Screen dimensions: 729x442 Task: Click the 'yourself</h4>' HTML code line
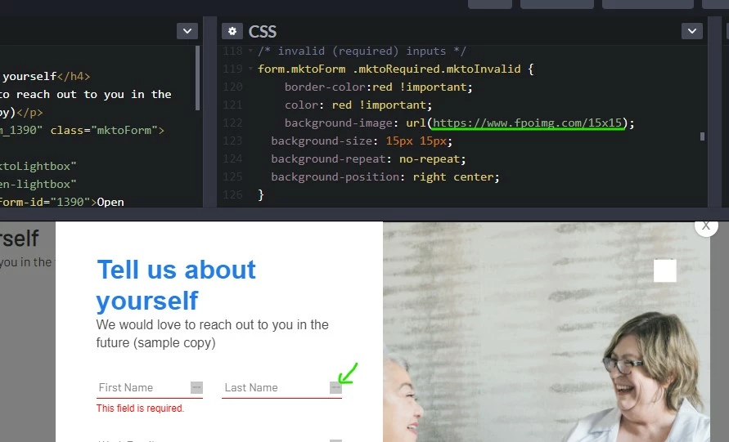tap(45, 76)
